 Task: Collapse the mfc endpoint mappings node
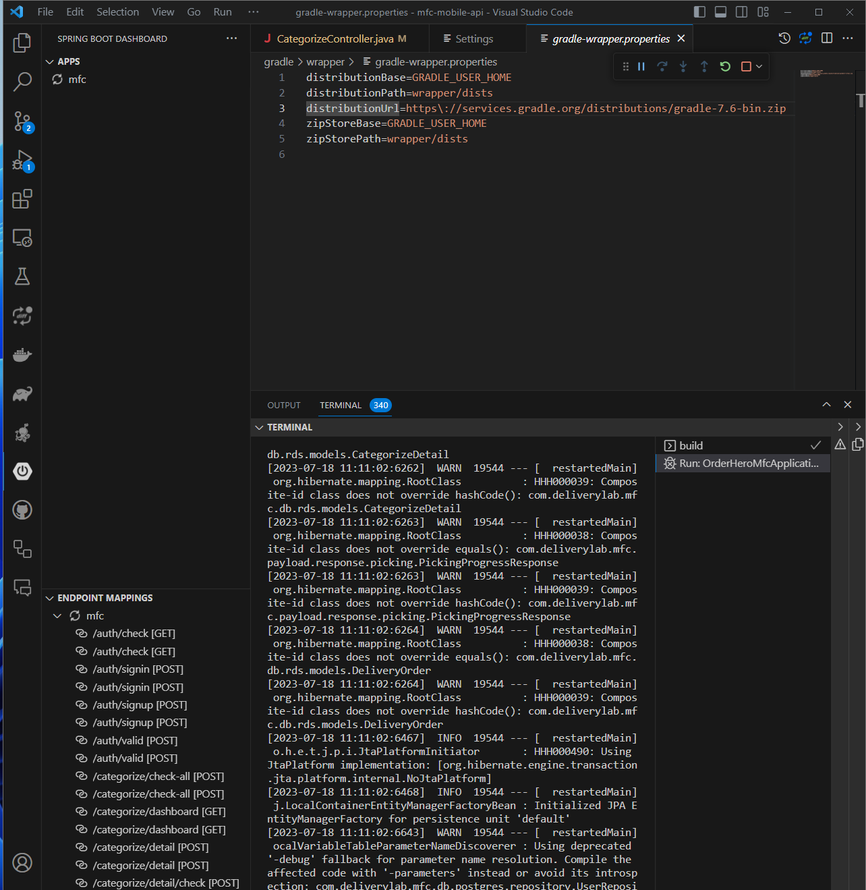click(57, 615)
